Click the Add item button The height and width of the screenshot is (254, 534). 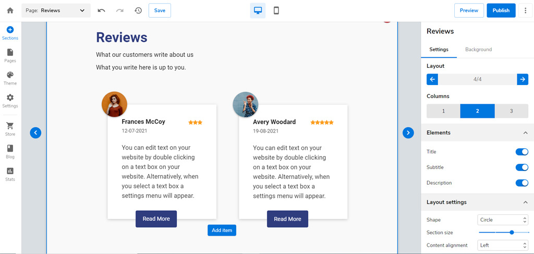pyautogui.click(x=222, y=231)
